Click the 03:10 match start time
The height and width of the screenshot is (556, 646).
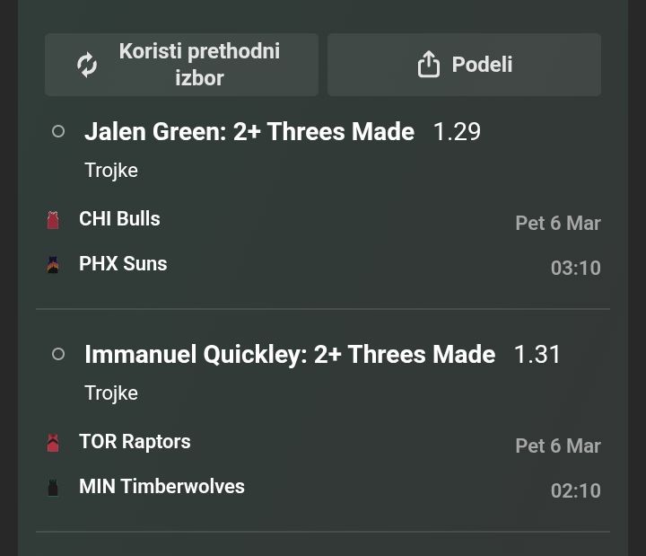575,268
